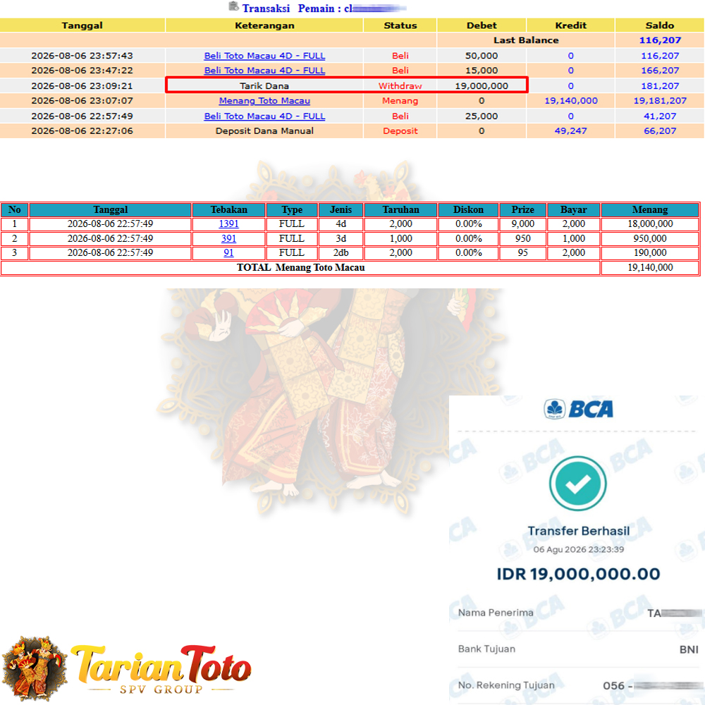This screenshot has height=705, width=705.
Task: Click the 9,000 prize cell
Action: point(522,224)
